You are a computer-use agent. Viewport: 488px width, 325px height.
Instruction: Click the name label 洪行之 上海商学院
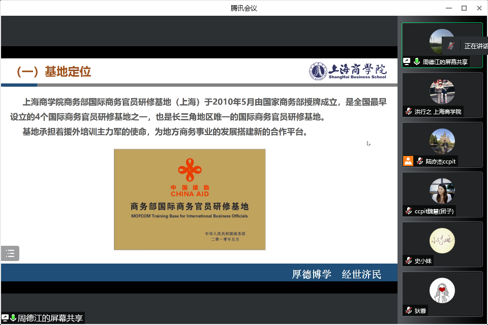click(438, 112)
